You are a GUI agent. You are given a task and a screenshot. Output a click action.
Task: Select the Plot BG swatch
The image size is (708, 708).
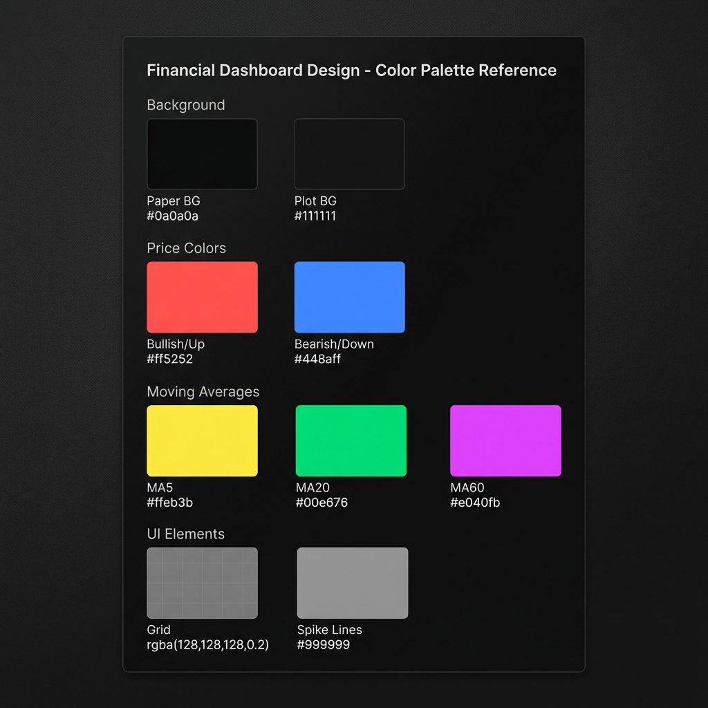pos(349,154)
